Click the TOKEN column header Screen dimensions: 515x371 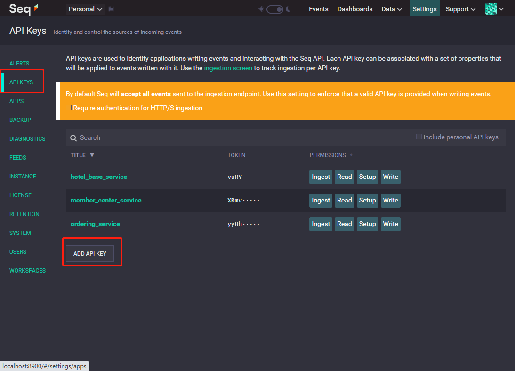pyautogui.click(x=236, y=155)
